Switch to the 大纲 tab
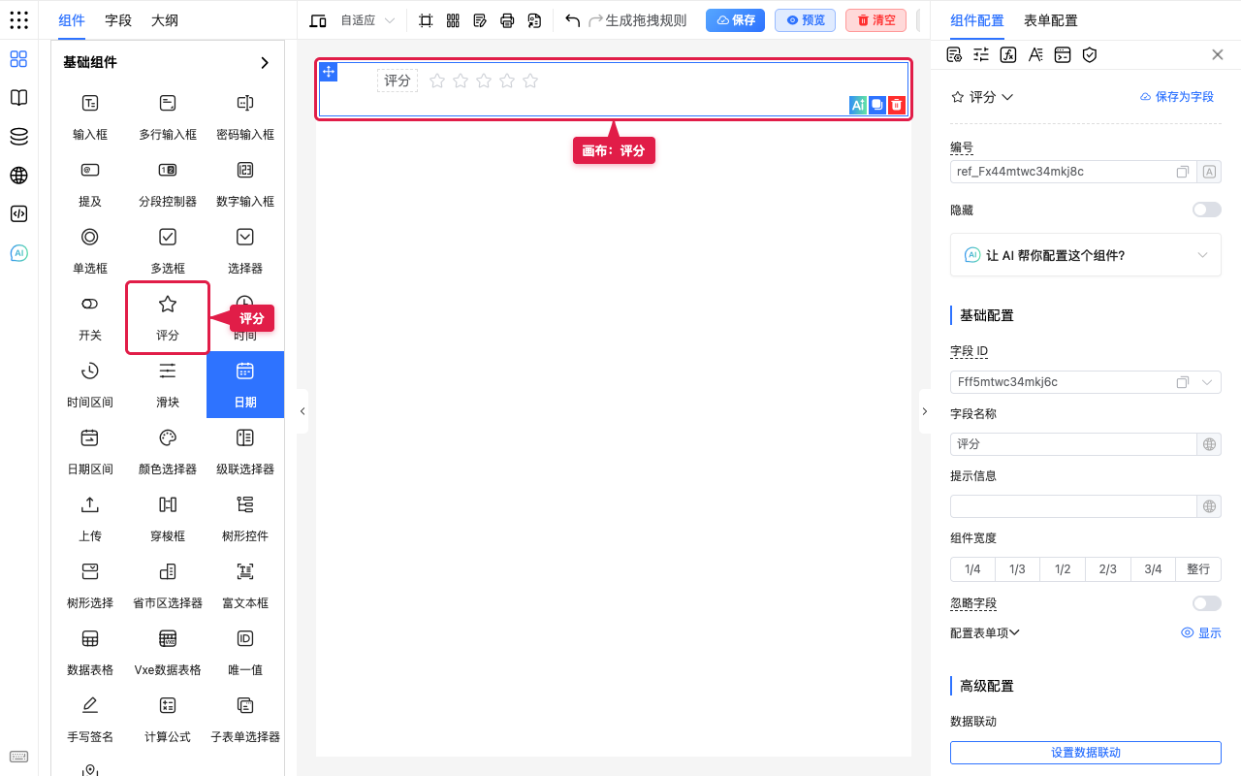The height and width of the screenshot is (776, 1241). 165,20
